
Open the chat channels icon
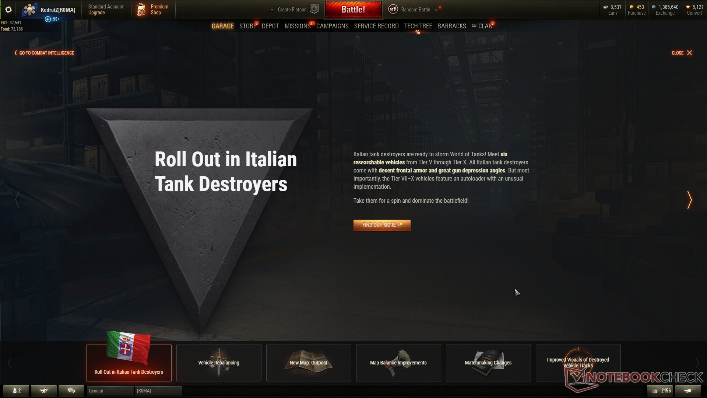71,391
